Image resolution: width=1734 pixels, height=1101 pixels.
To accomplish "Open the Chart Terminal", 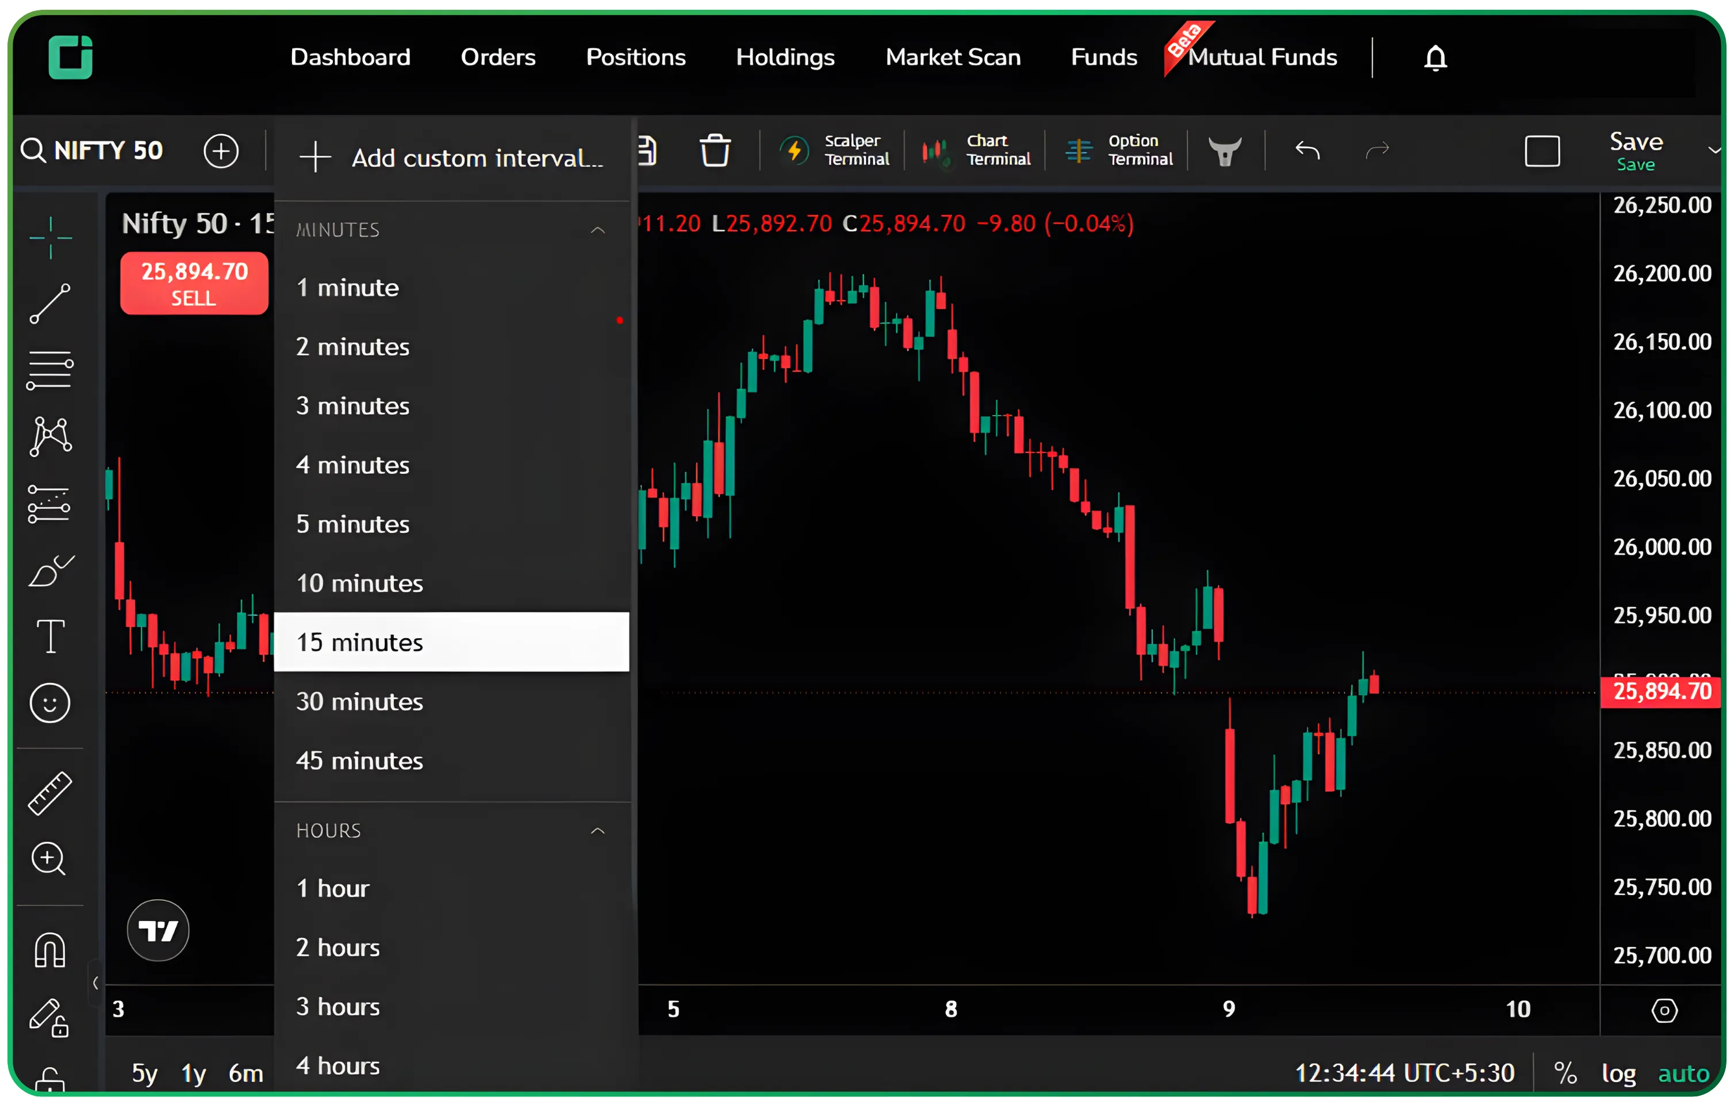I will [976, 151].
